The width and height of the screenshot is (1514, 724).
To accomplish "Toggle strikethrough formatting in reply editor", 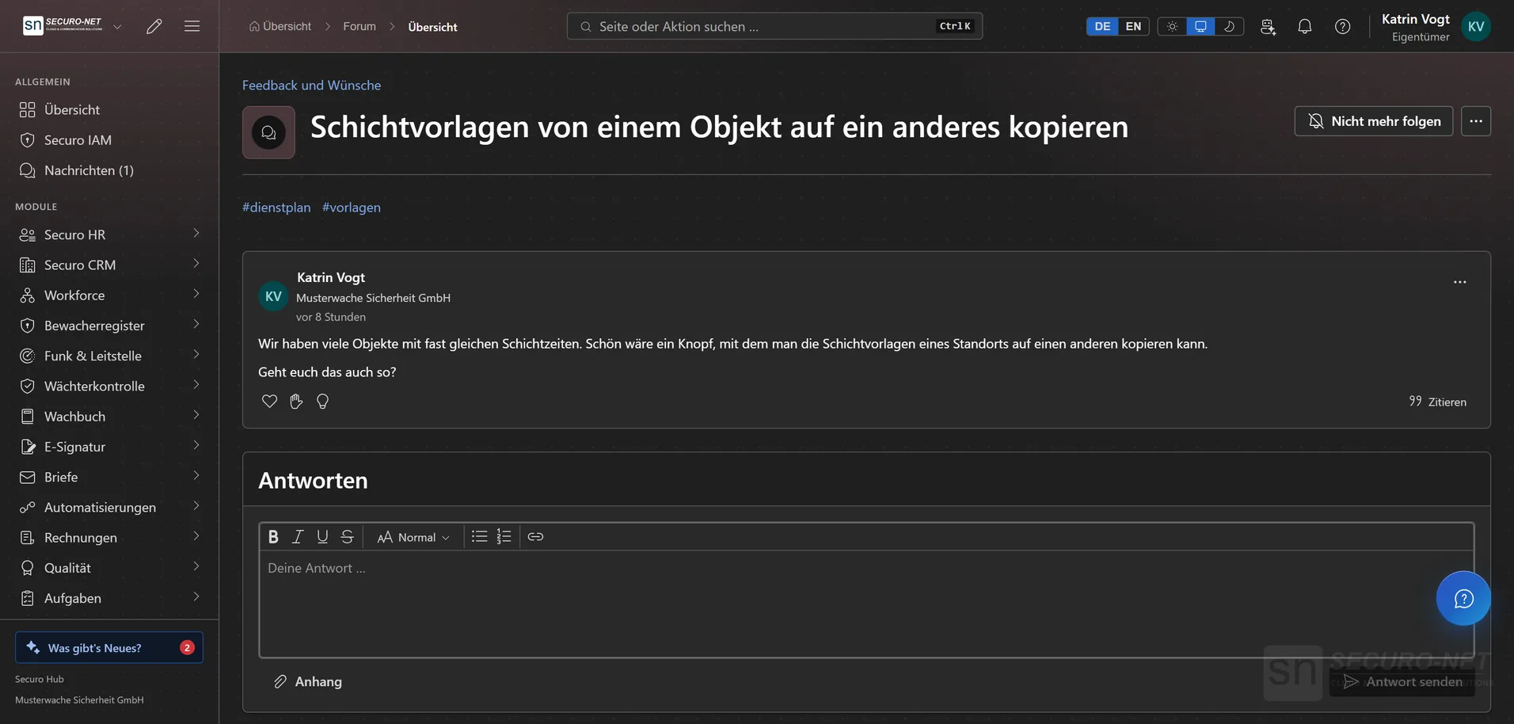I will tap(347, 537).
